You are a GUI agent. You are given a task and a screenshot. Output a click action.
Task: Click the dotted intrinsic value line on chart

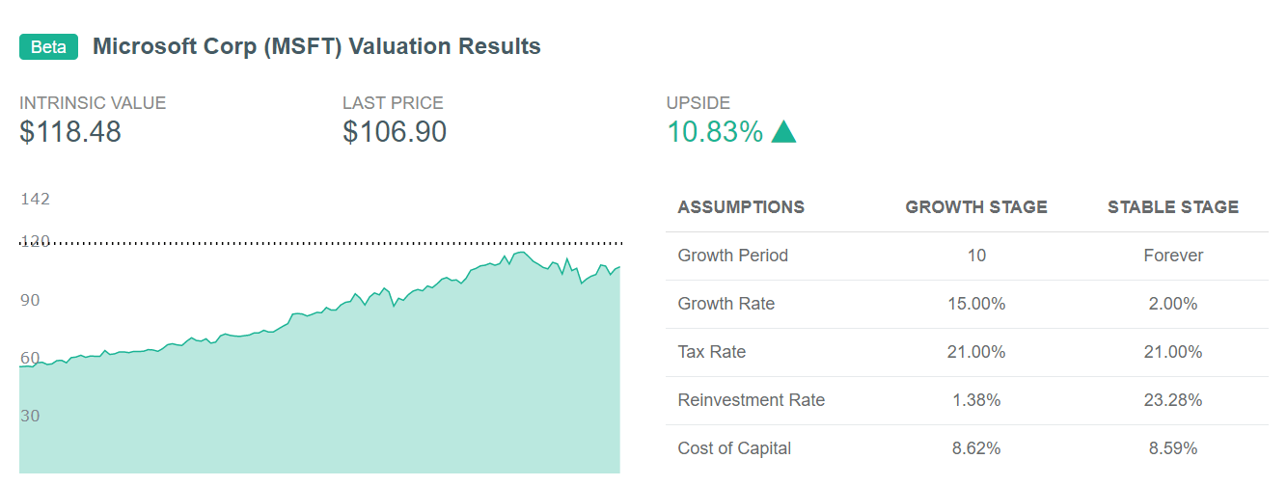click(x=321, y=243)
